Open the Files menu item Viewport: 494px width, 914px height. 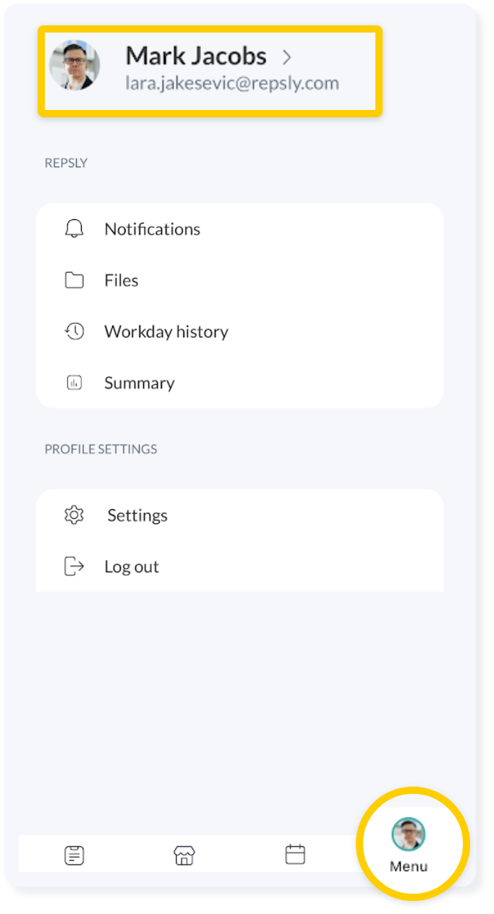click(x=122, y=281)
